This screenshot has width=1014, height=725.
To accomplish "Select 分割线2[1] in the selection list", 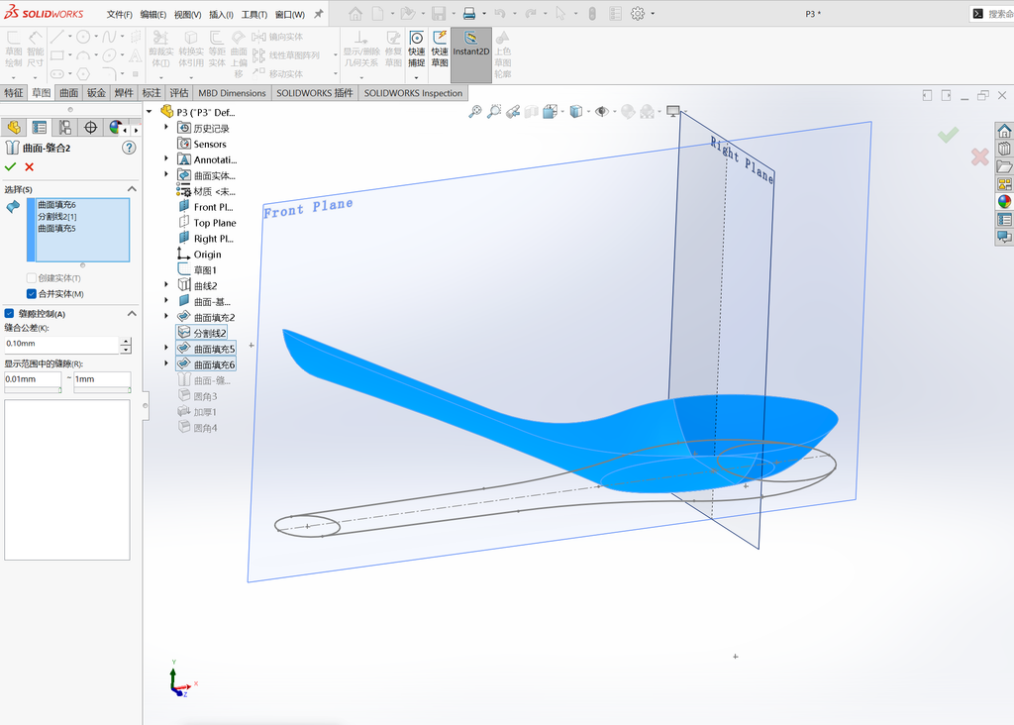I will click(56, 217).
